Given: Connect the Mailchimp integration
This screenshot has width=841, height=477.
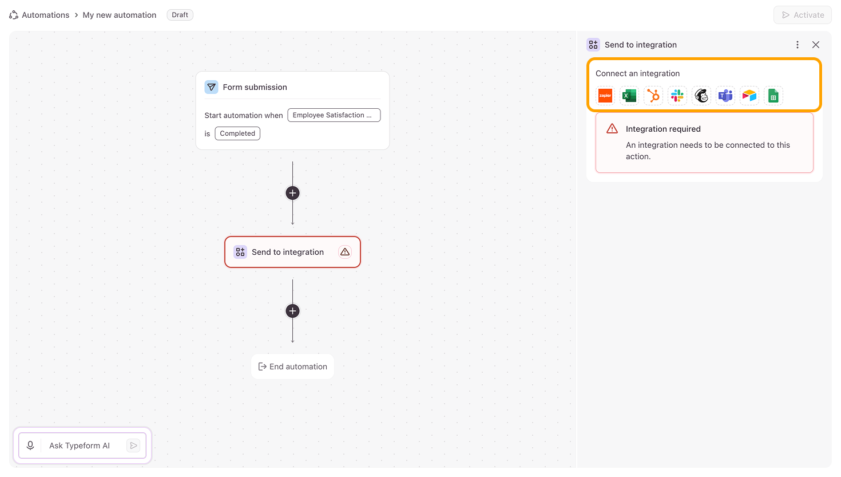Looking at the screenshot, I should 701,96.
